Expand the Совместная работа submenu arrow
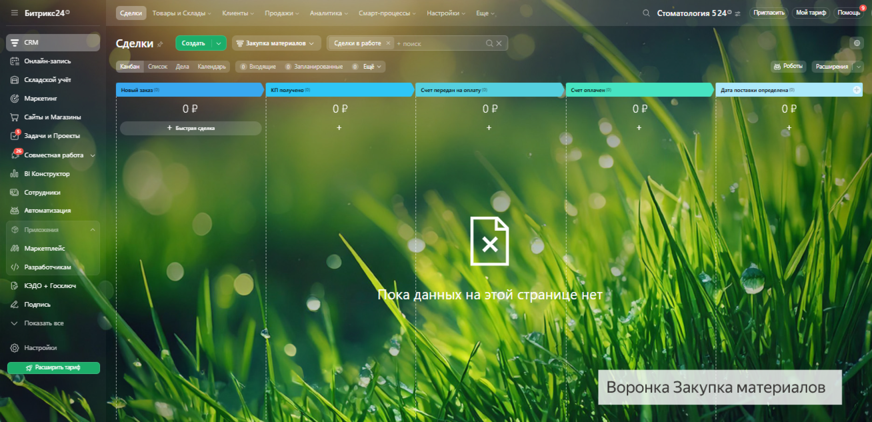872x422 pixels. point(93,155)
